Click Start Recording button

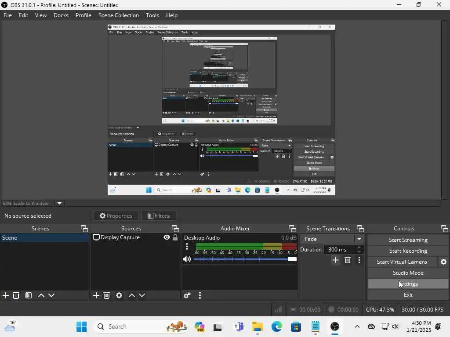pos(408,251)
